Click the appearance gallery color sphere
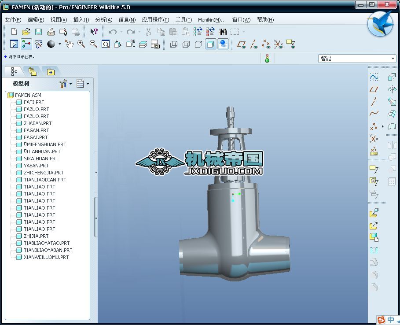 (x=51, y=44)
